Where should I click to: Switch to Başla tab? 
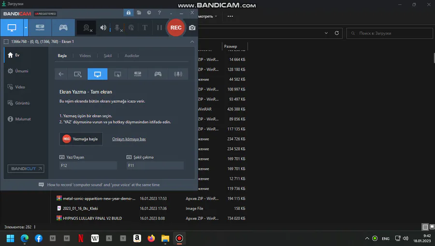[62, 56]
